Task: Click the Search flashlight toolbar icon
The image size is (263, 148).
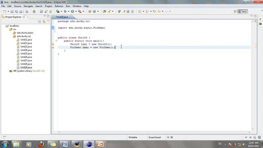Action: point(109,12)
